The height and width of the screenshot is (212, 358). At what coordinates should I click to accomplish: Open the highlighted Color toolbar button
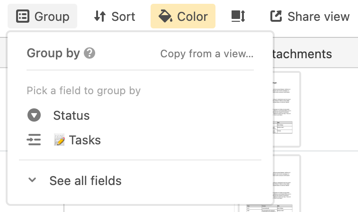tap(183, 16)
